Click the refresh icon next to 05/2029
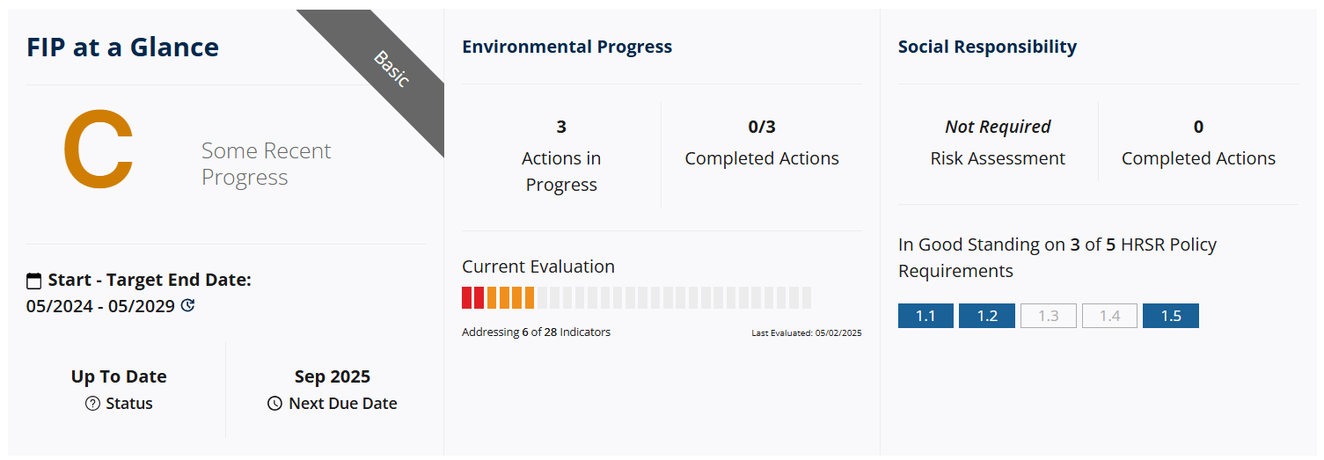The height and width of the screenshot is (460, 1324). pyautogui.click(x=187, y=306)
